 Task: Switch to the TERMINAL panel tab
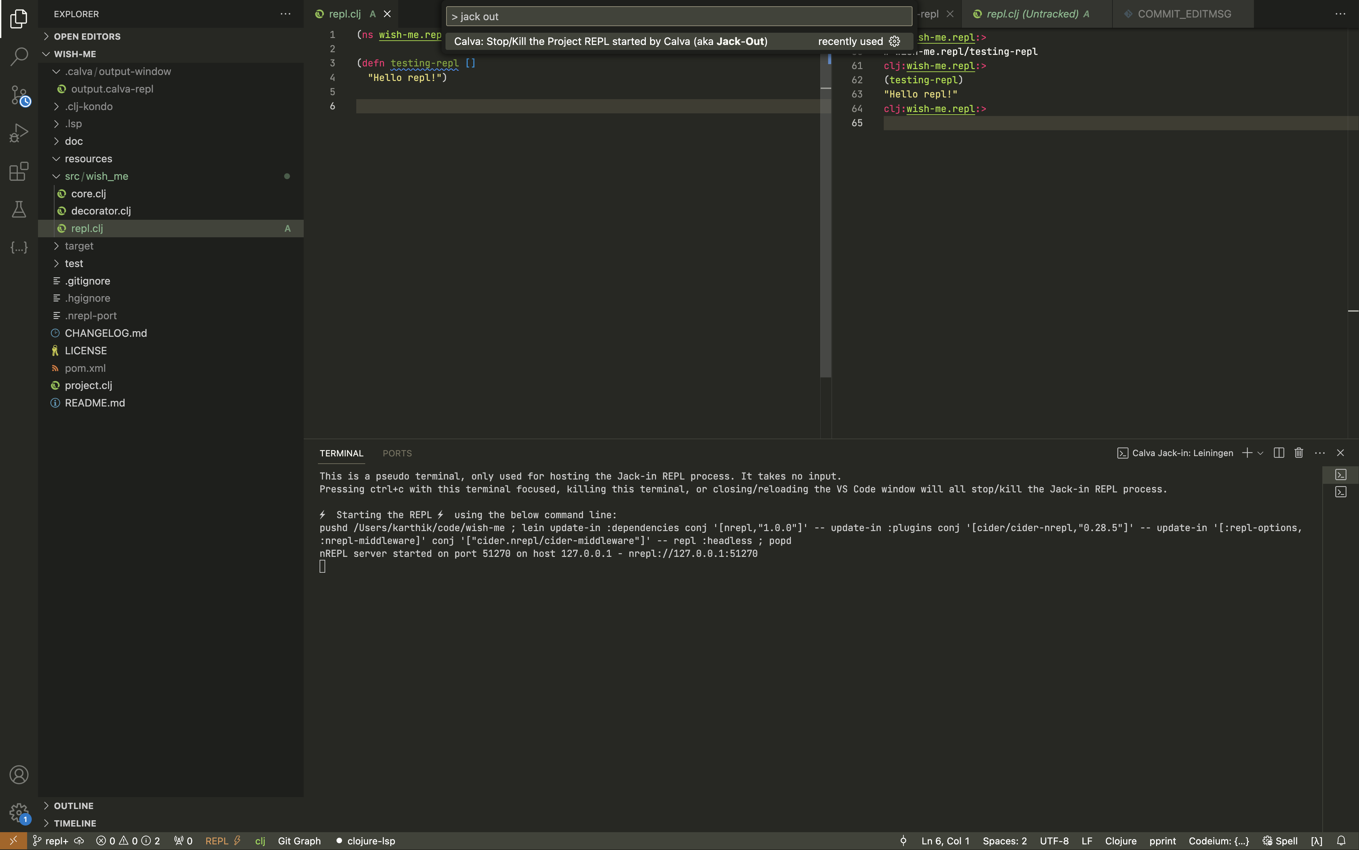coord(341,453)
